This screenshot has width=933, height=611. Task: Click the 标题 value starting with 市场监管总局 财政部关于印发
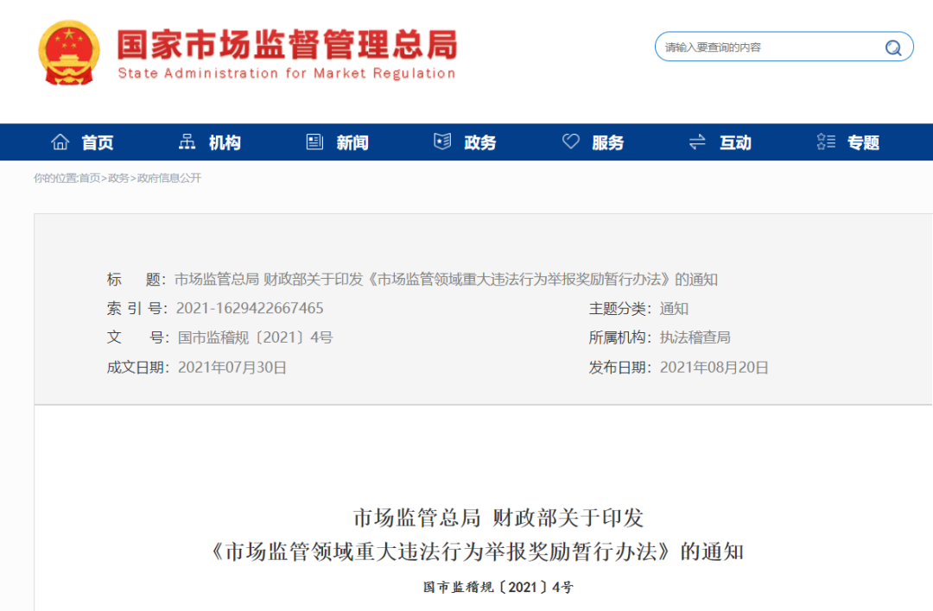(446, 280)
